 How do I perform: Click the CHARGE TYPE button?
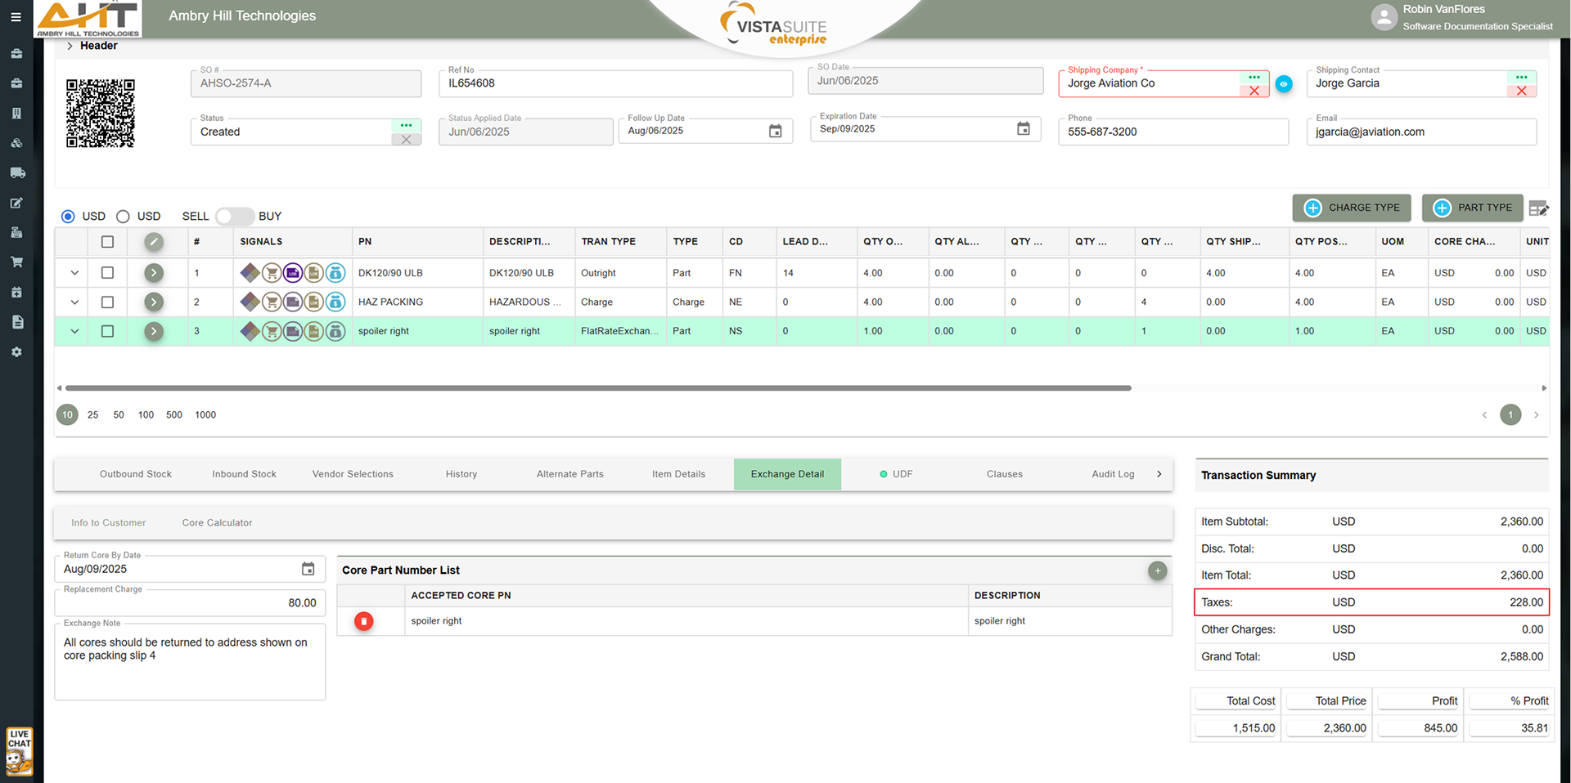[x=1351, y=208]
